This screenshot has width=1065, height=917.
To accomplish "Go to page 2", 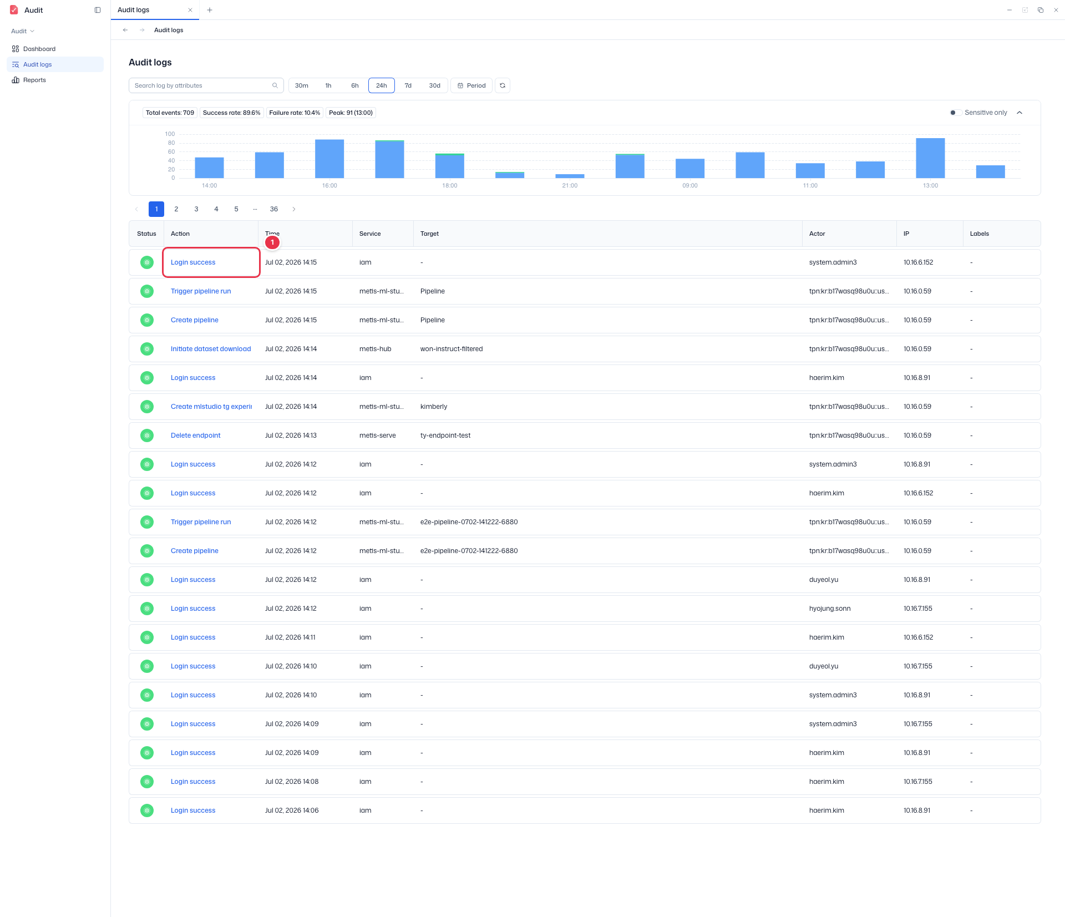I will 176,209.
